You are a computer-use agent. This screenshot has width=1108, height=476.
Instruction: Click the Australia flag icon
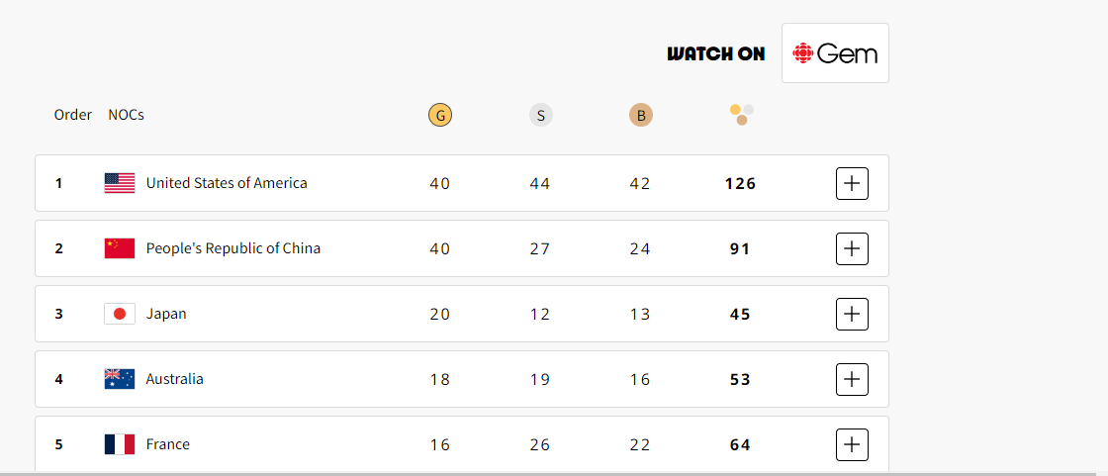click(x=120, y=379)
